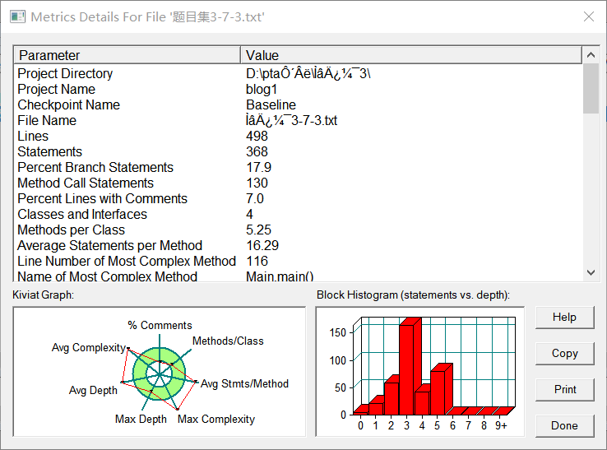This screenshot has width=607, height=450.
Task: Click the Max Complexity label in Kiviat graph
Action: tap(216, 419)
